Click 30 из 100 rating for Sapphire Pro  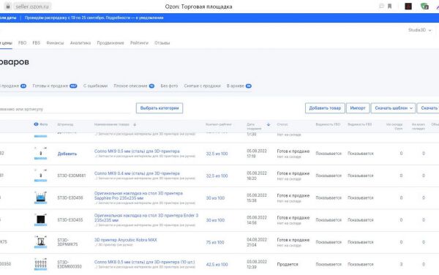[215, 197]
